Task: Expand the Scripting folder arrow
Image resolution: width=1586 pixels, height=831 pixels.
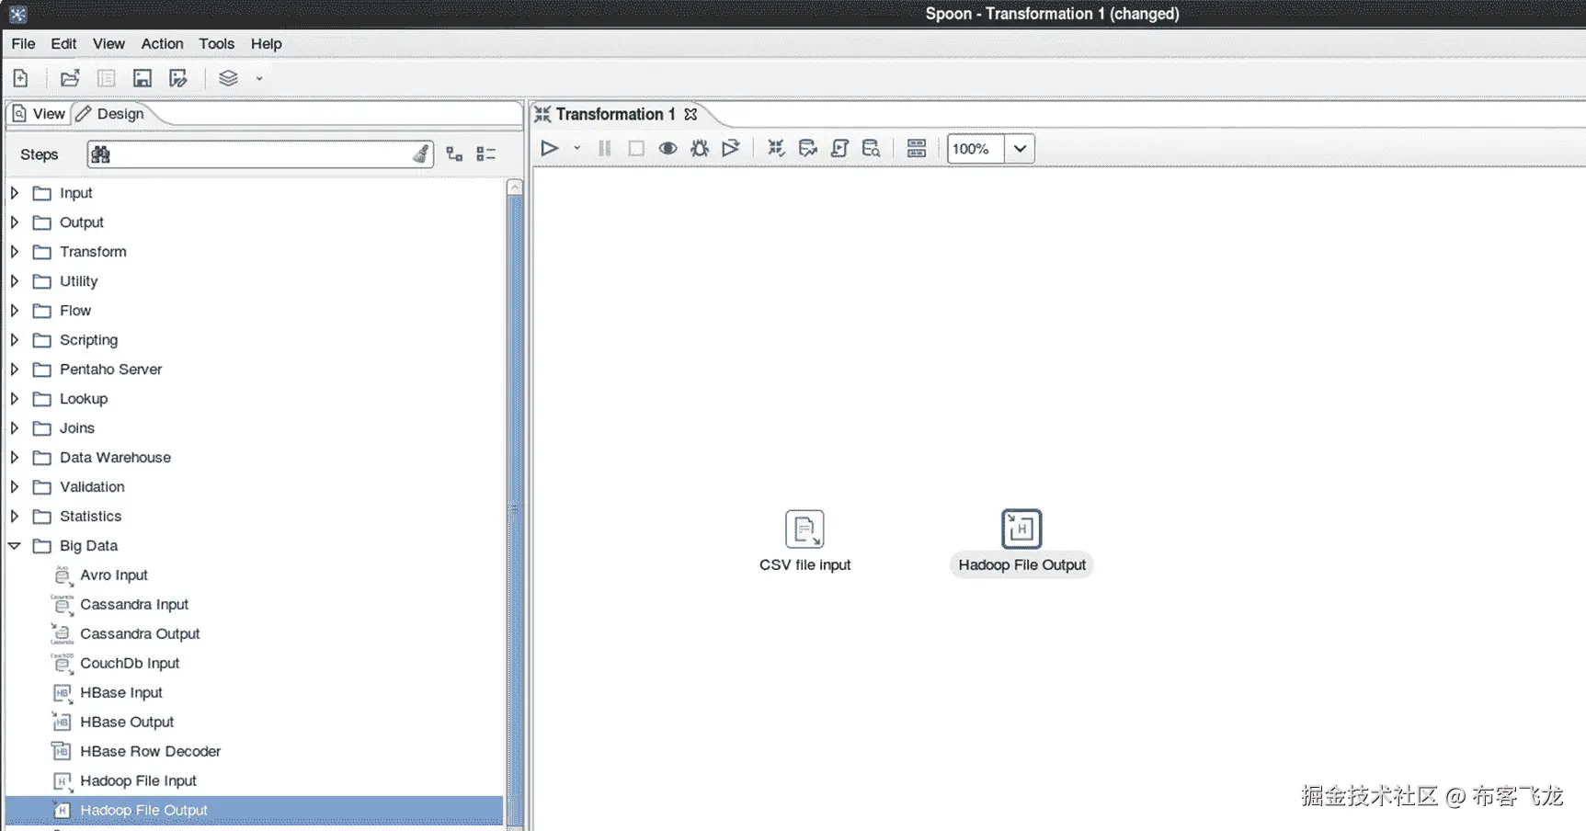Action: point(15,340)
